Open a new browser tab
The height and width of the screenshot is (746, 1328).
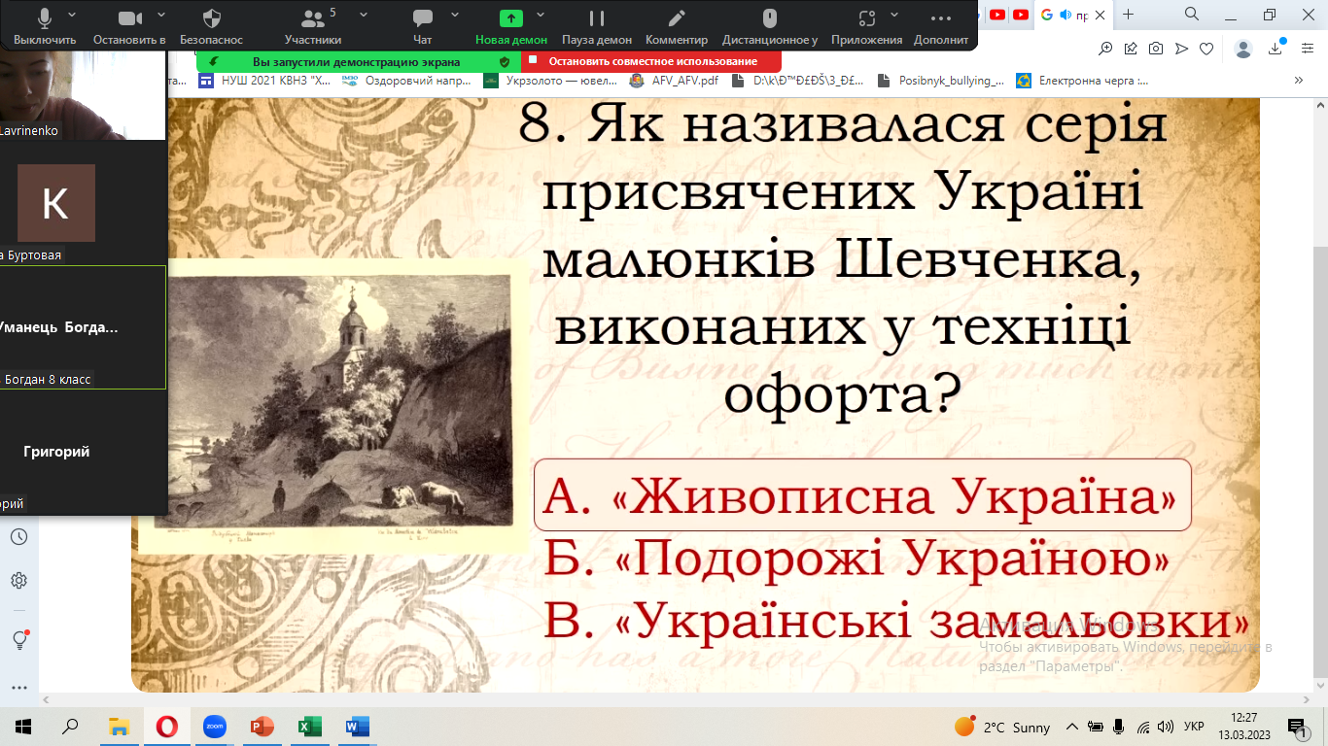point(1128,15)
